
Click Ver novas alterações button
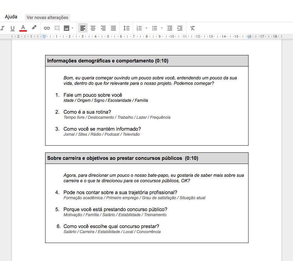tap(48, 17)
